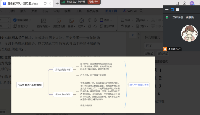
Task: Uncheck the Lock Aspect Ratio (锁定纵横比) checkbox
Action: point(15,20)
